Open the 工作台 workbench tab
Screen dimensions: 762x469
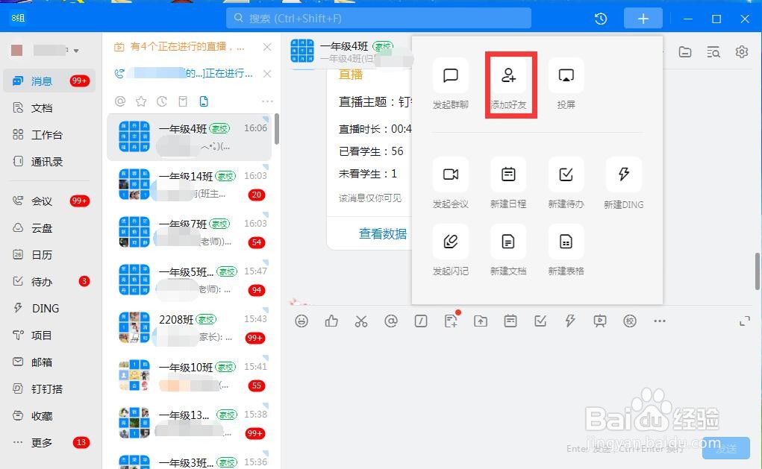(49, 134)
